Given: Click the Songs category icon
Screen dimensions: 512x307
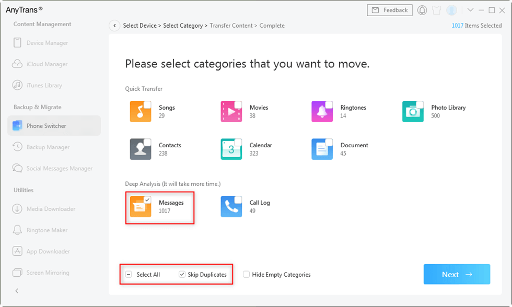Looking at the screenshot, I should click(x=140, y=112).
